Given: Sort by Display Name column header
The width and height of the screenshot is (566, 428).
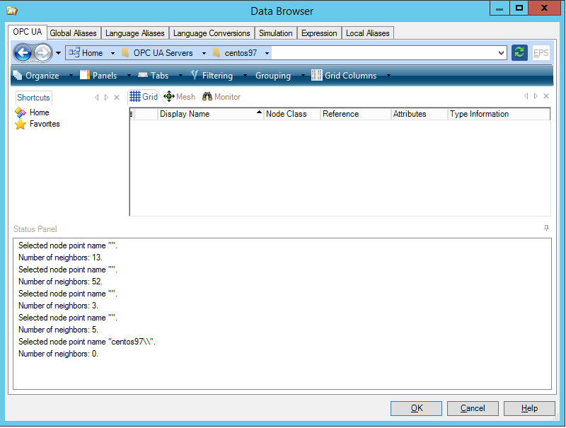Looking at the screenshot, I should tap(210, 114).
